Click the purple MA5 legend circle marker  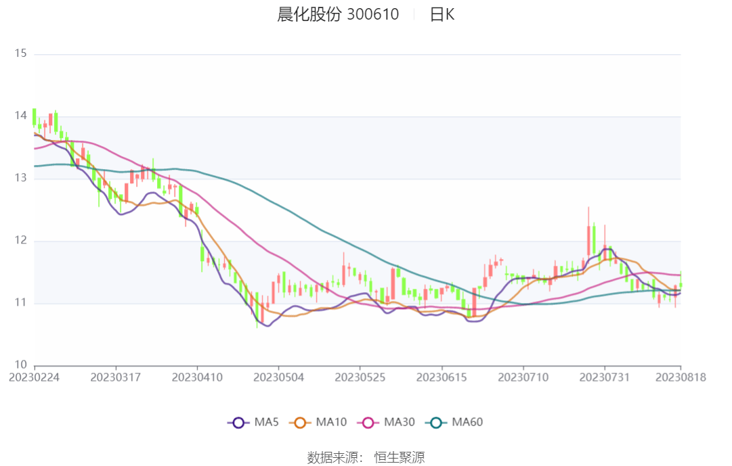pos(238,423)
